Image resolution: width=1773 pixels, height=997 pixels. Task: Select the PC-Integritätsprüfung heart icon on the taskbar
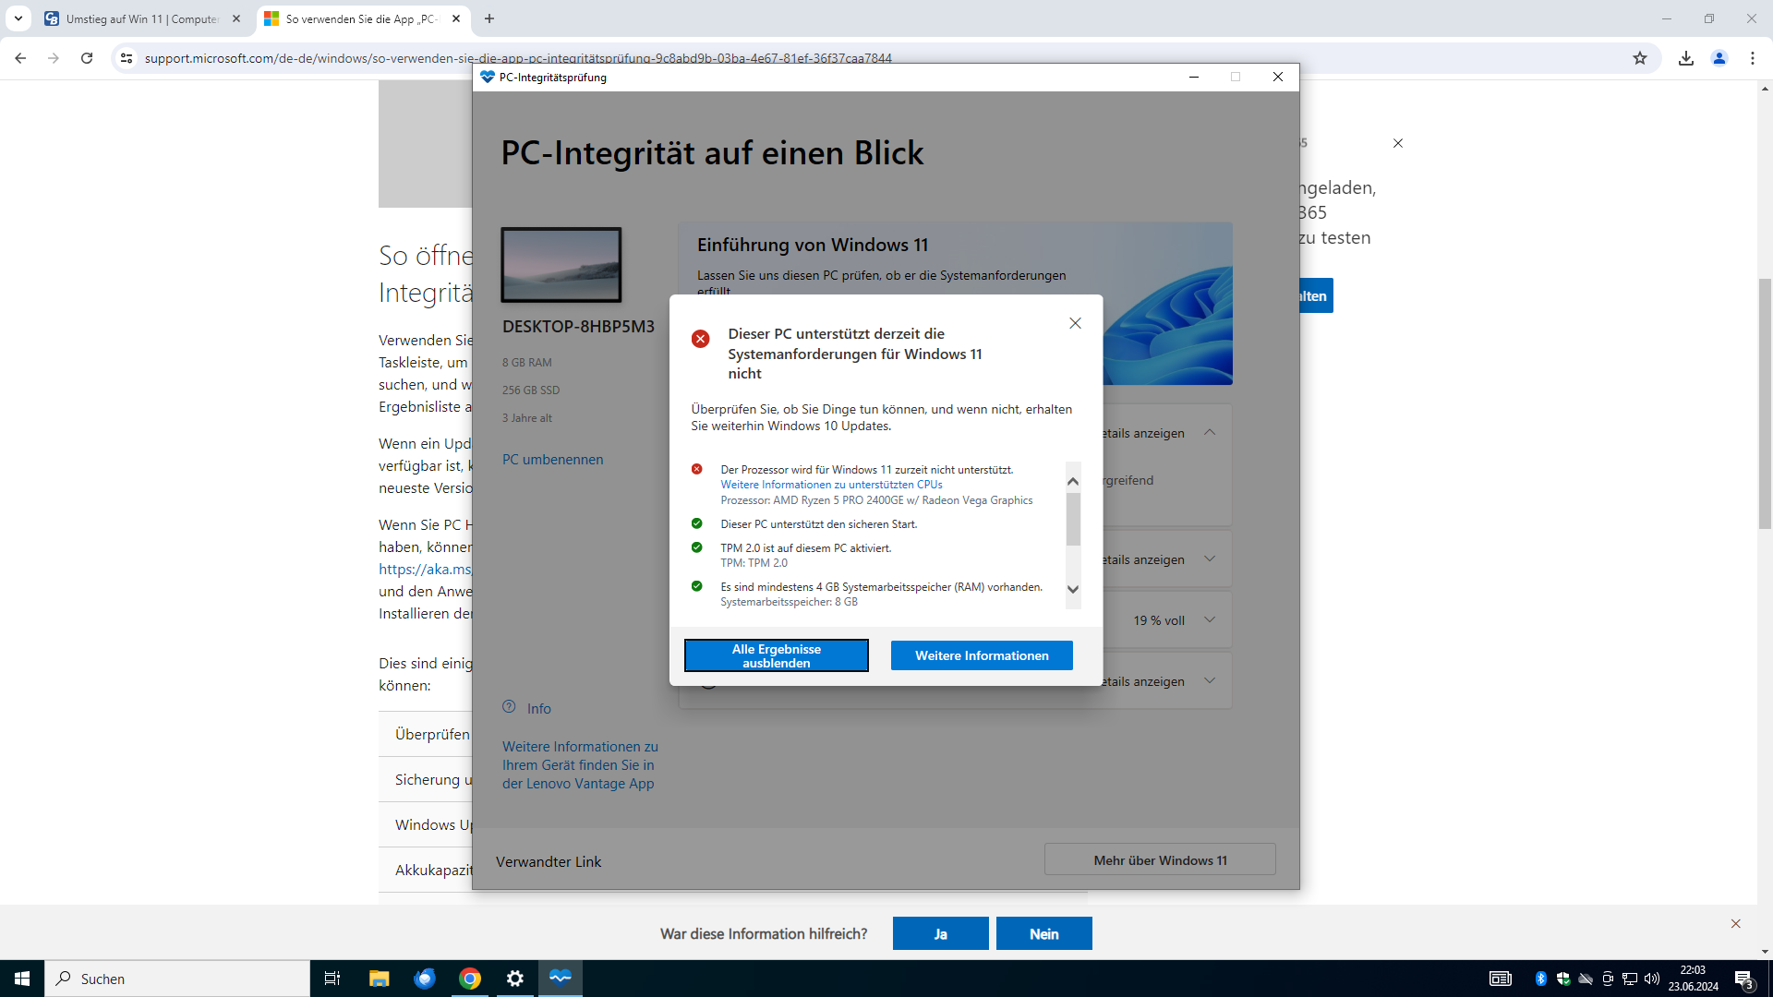(x=560, y=978)
